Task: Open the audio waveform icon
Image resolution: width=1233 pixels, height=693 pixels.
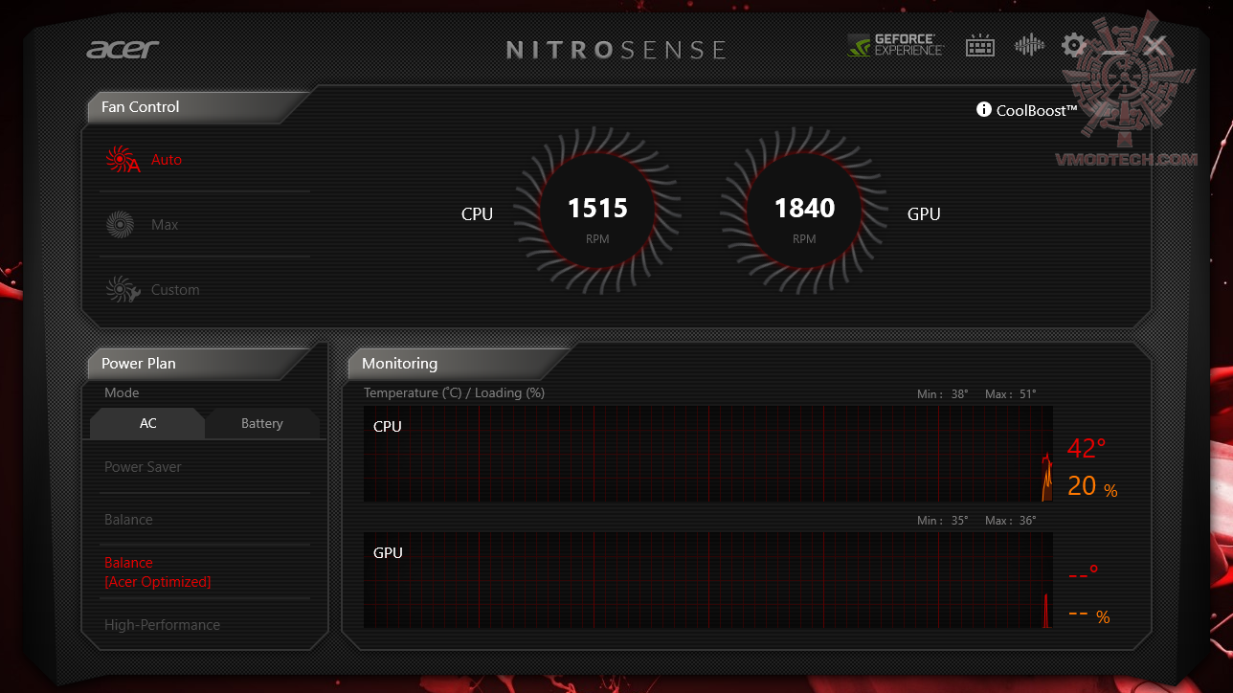Action: (x=1029, y=45)
